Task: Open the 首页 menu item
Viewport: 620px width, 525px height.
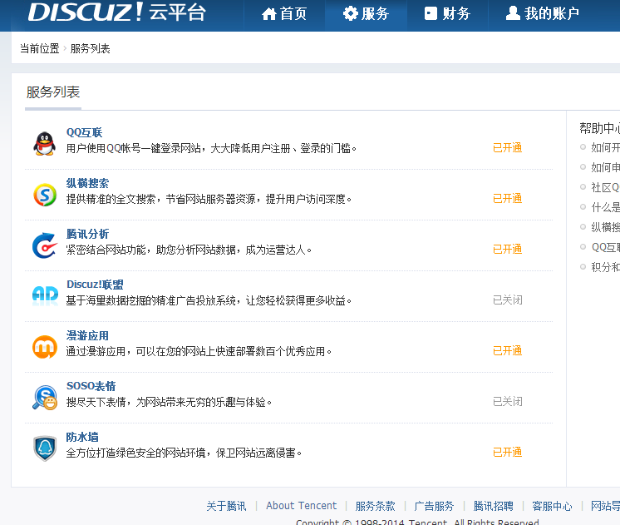Action: coord(284,14)
